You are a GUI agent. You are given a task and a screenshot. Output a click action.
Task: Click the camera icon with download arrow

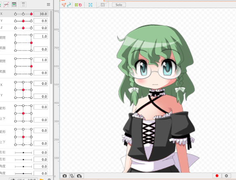[x=79, y=176]
